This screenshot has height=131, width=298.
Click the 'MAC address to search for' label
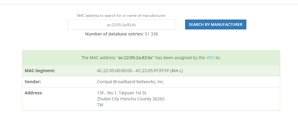tap(121, 16)
